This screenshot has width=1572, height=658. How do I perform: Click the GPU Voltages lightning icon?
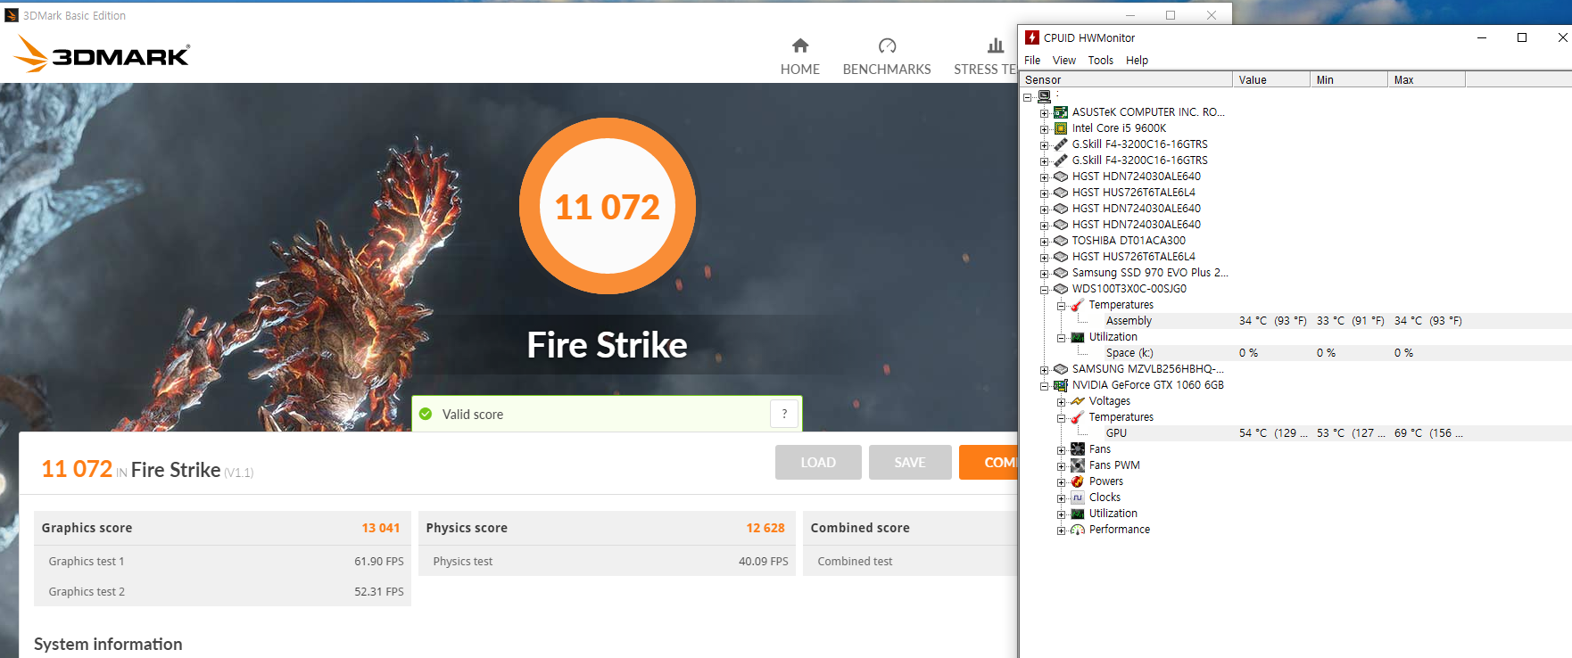coord(1078,401)
